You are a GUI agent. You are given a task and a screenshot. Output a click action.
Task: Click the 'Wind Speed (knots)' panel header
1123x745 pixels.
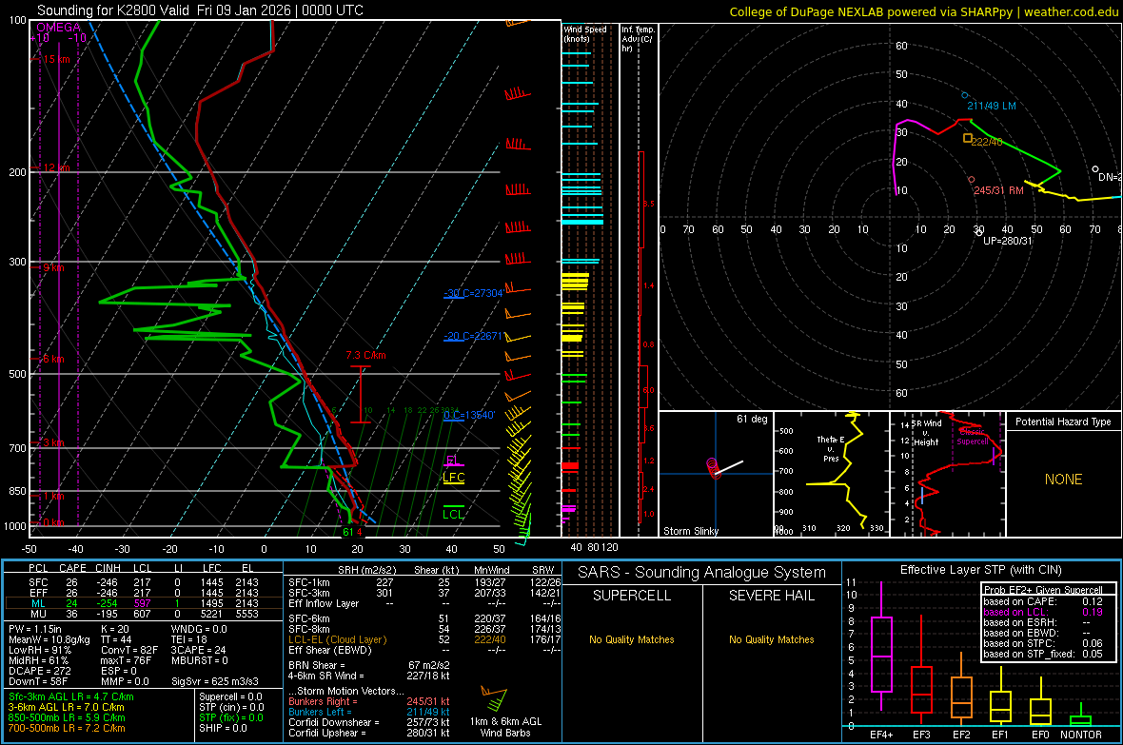point(584,33)
